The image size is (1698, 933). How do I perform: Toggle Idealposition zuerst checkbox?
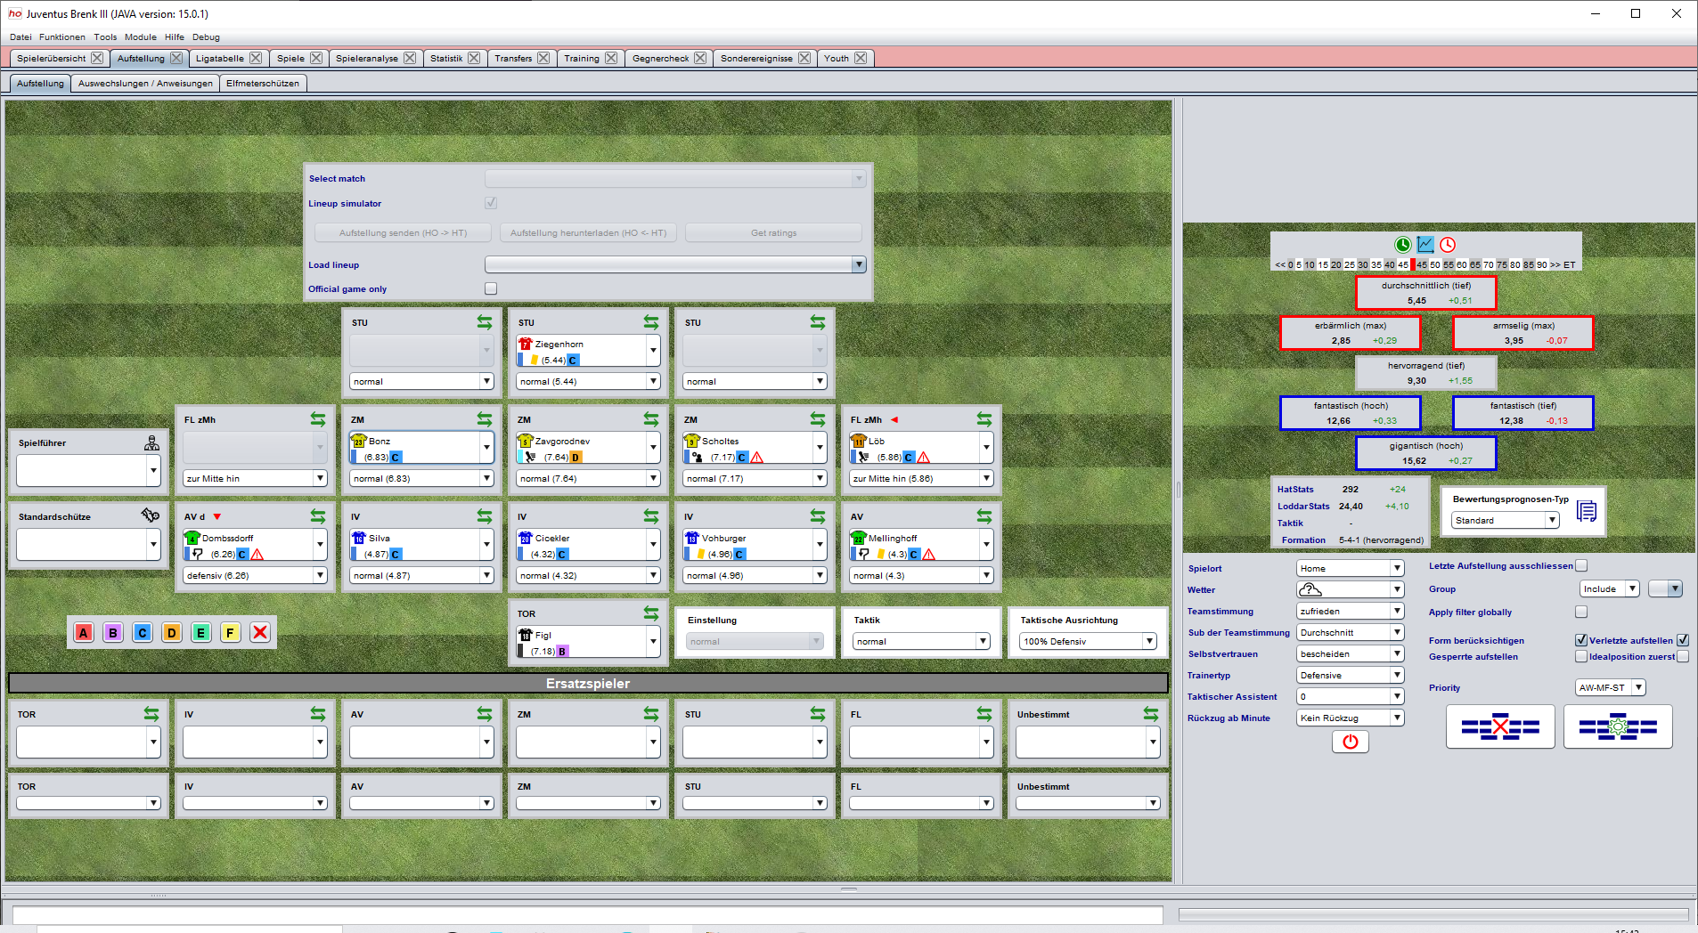(1683, 656)
